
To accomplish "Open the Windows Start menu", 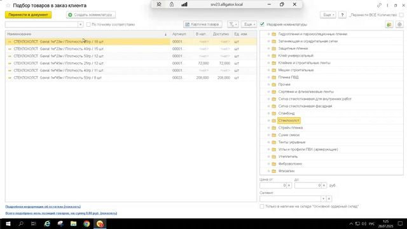I will [x=8, y=223].
